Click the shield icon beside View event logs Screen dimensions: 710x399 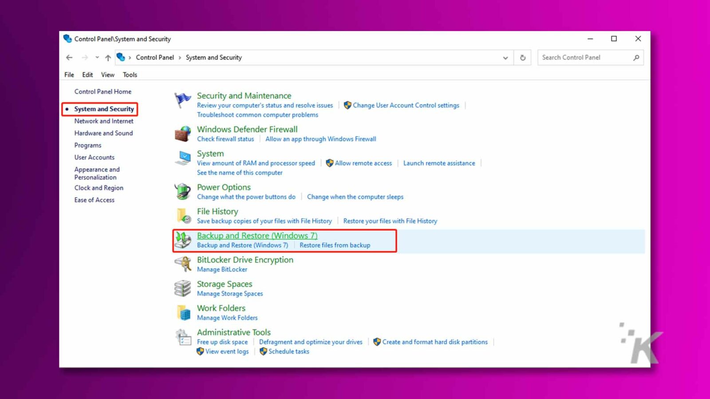(200, 352)
